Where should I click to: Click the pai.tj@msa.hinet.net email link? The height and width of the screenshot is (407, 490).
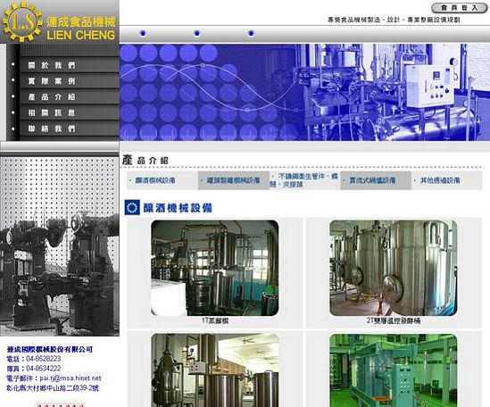click(71, 378)
